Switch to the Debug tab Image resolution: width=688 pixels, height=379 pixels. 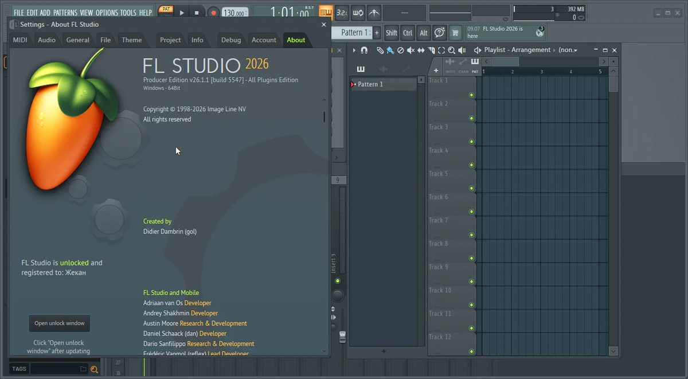click(x=231, y=40)
